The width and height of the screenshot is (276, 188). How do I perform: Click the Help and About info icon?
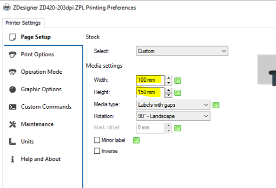[x=12, y=159]
